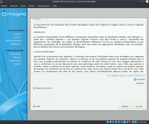Click the shared folders status icon
Image resolution: width=149 pixels, height=124 pixels.
pyautogui.click(x=122, y=122)
